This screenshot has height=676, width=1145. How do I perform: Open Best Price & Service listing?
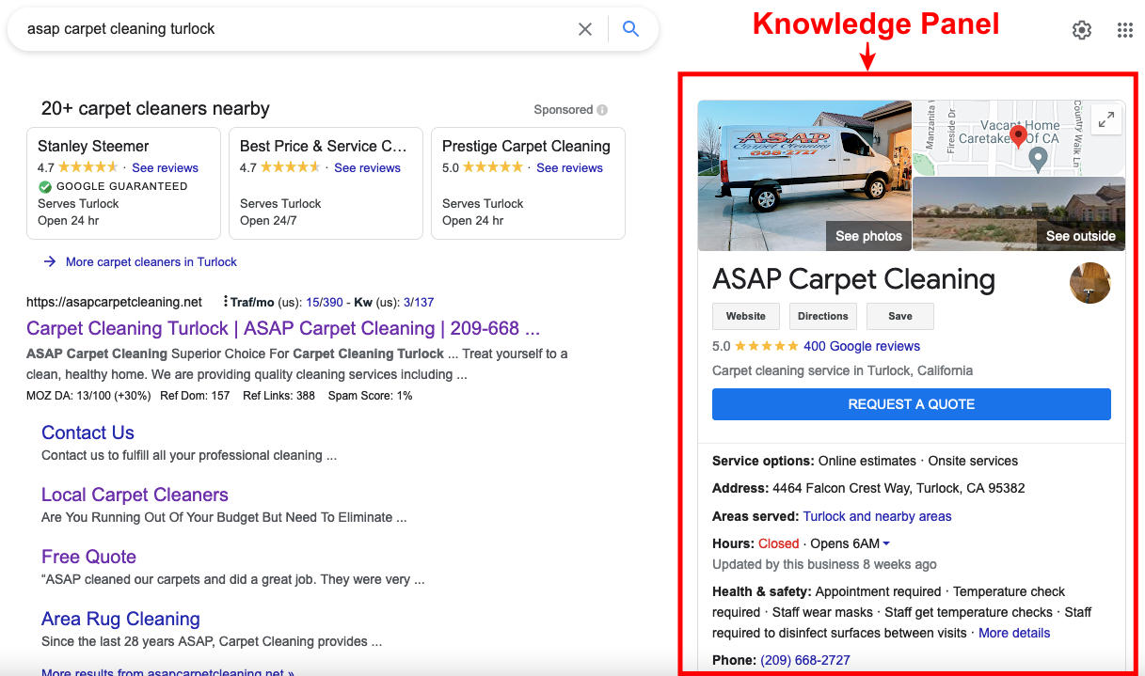(x=324, y=146)
